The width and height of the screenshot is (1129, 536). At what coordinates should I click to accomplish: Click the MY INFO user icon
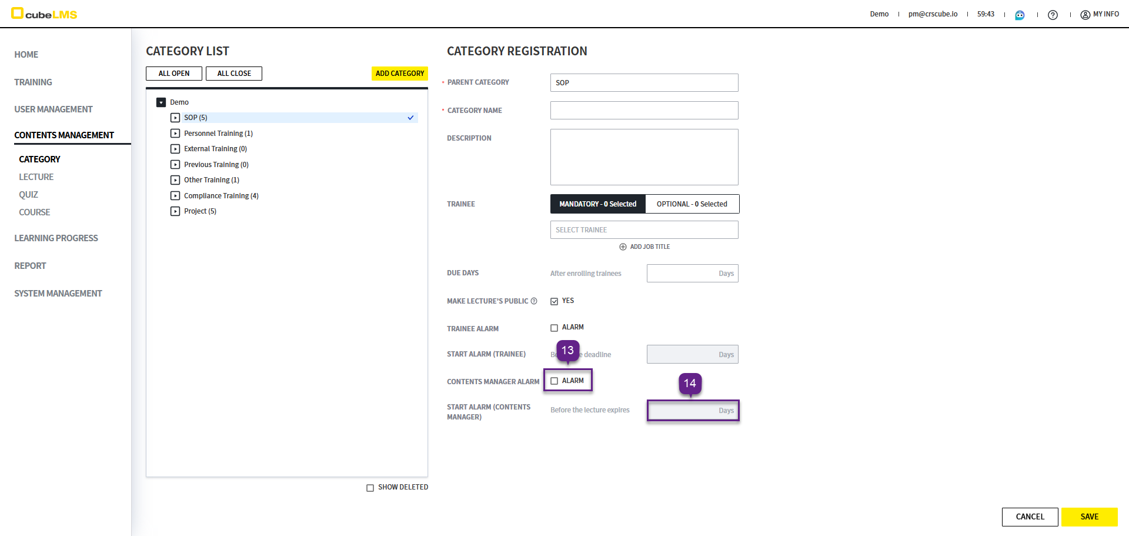point(1085,15)
